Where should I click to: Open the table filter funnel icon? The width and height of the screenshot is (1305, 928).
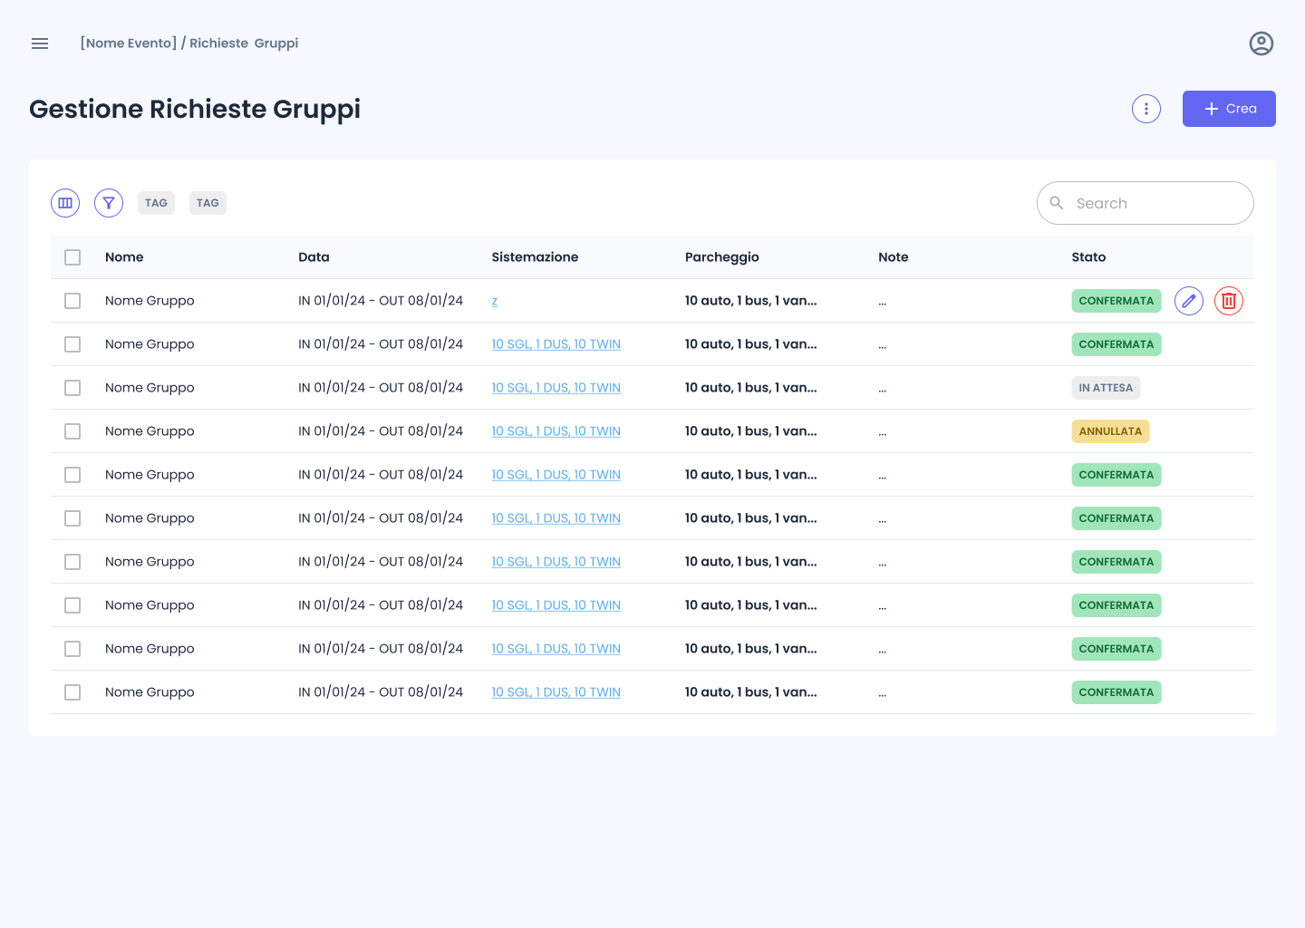[x=109, y=203]
